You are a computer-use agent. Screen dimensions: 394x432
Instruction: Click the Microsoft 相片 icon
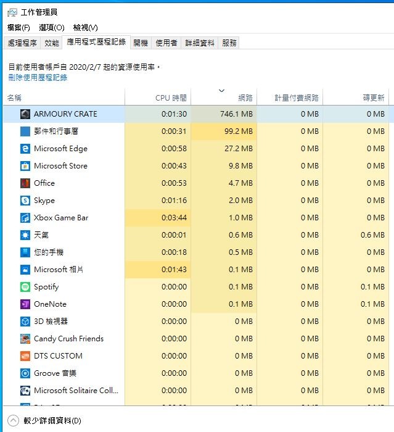point(25,270)
